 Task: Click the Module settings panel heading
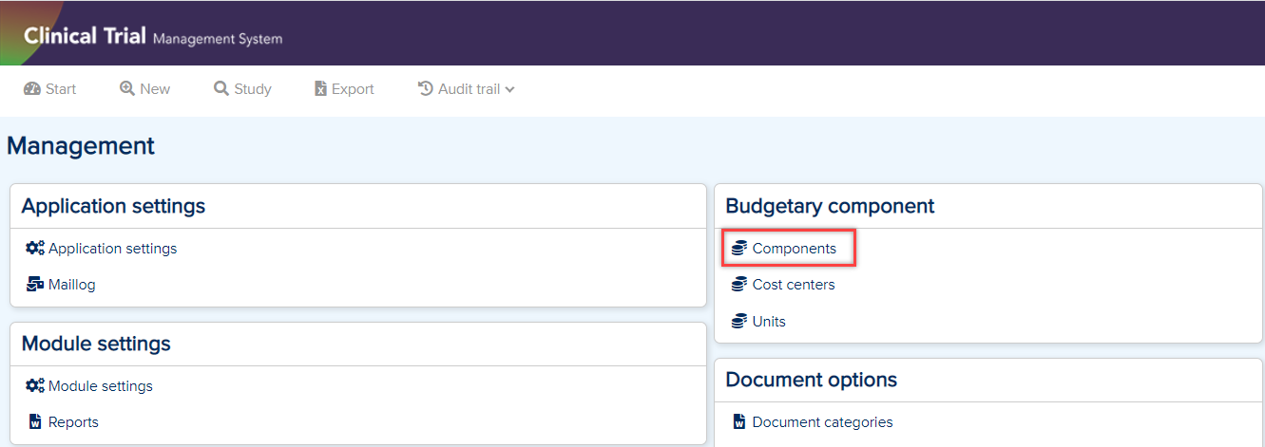pos(96,344)
